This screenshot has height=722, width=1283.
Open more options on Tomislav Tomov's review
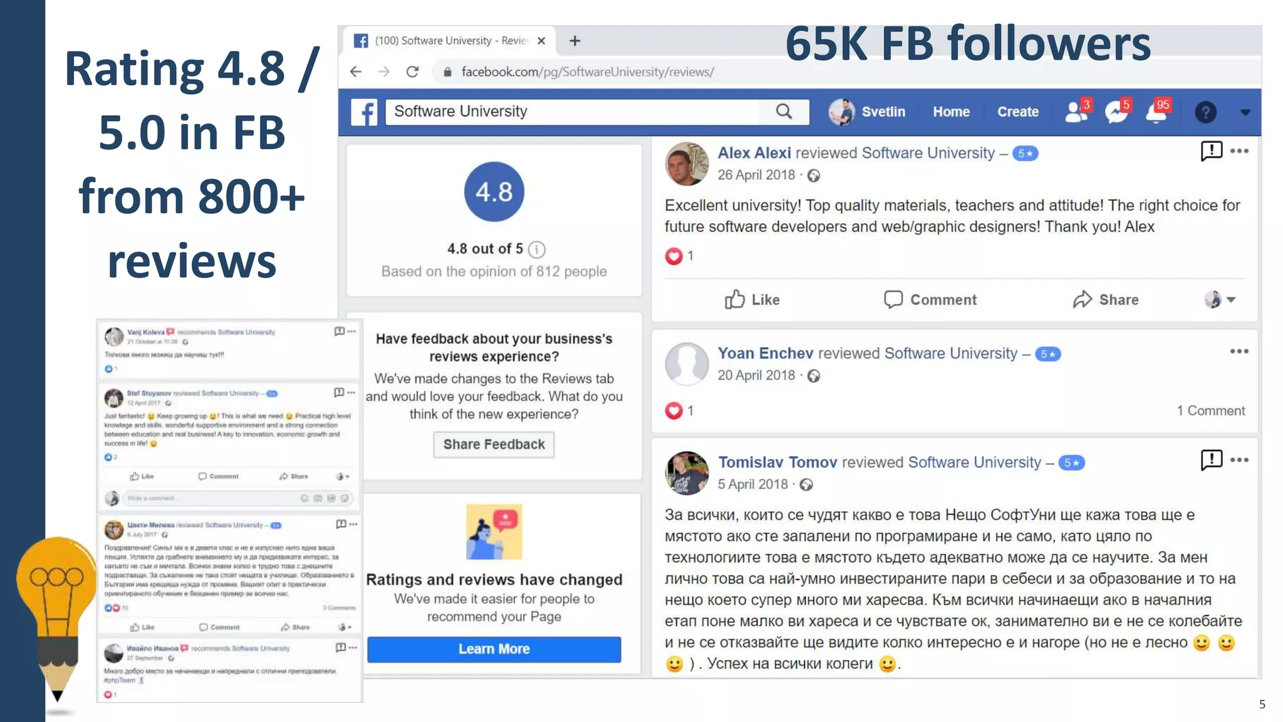tap(1239, 460)
